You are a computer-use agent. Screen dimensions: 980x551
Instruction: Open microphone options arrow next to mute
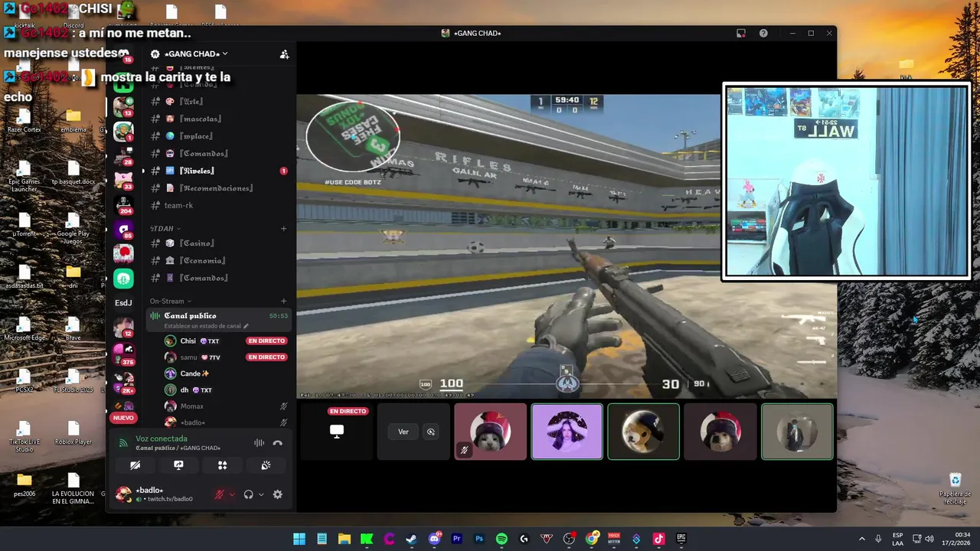coord(232,494)
